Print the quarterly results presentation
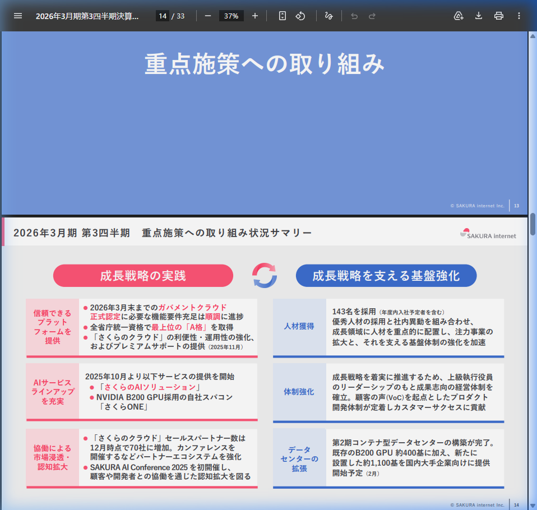The image size is (537, 510). (x=498, y=16)
